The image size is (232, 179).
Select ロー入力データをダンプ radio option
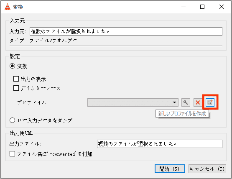12,120
